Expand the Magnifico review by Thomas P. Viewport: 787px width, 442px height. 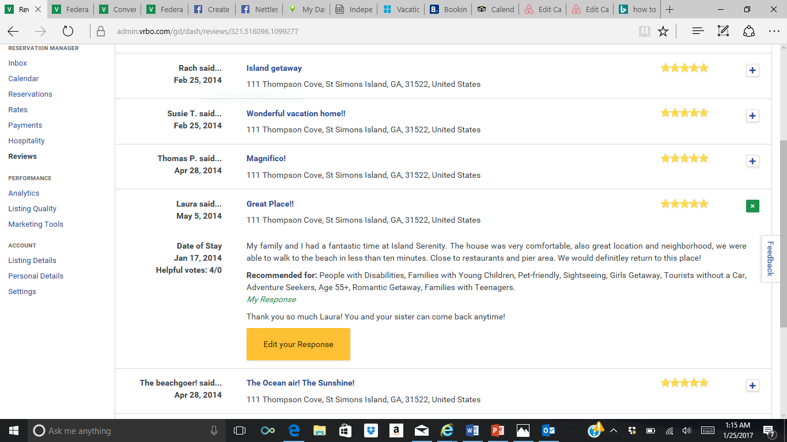pyautogui.click(x=752, y=161)
